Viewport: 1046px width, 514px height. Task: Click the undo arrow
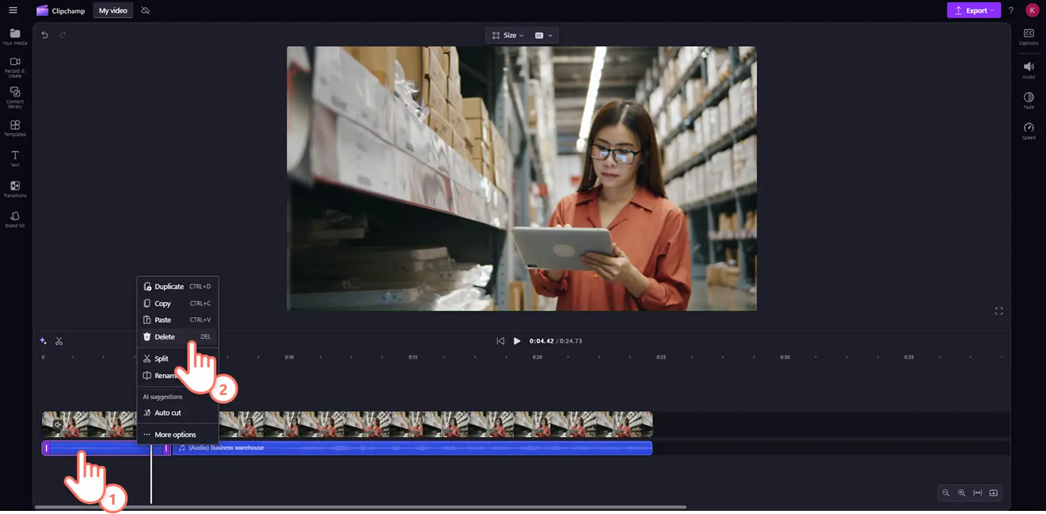point(45,35)
